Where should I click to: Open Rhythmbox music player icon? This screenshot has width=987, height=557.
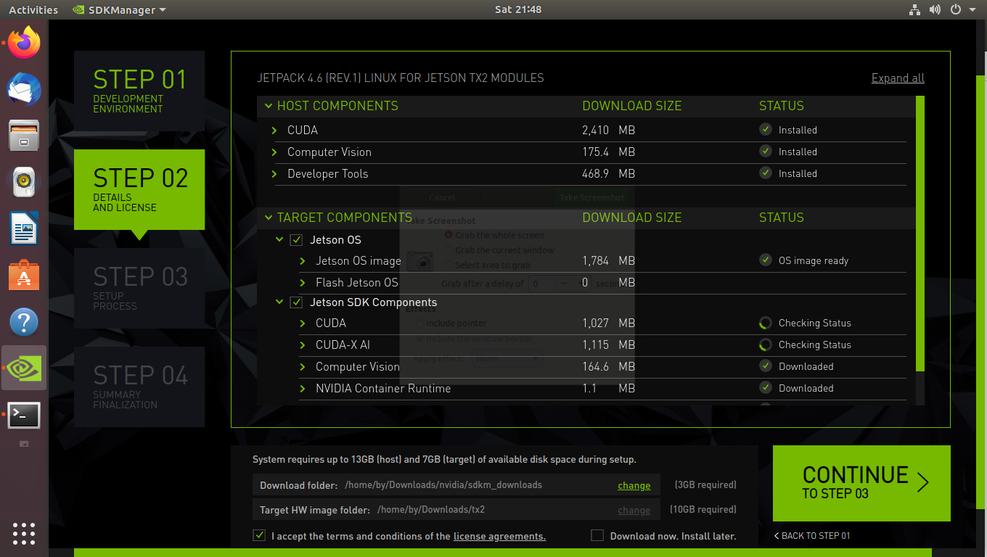click(x=24, y=182)
